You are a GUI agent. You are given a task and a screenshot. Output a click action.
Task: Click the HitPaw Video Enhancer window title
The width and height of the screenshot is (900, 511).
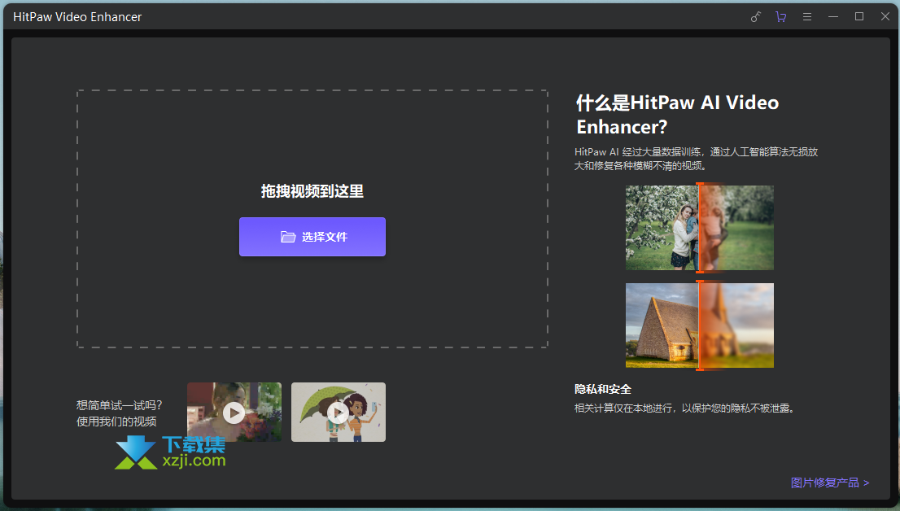click(77, 17)
